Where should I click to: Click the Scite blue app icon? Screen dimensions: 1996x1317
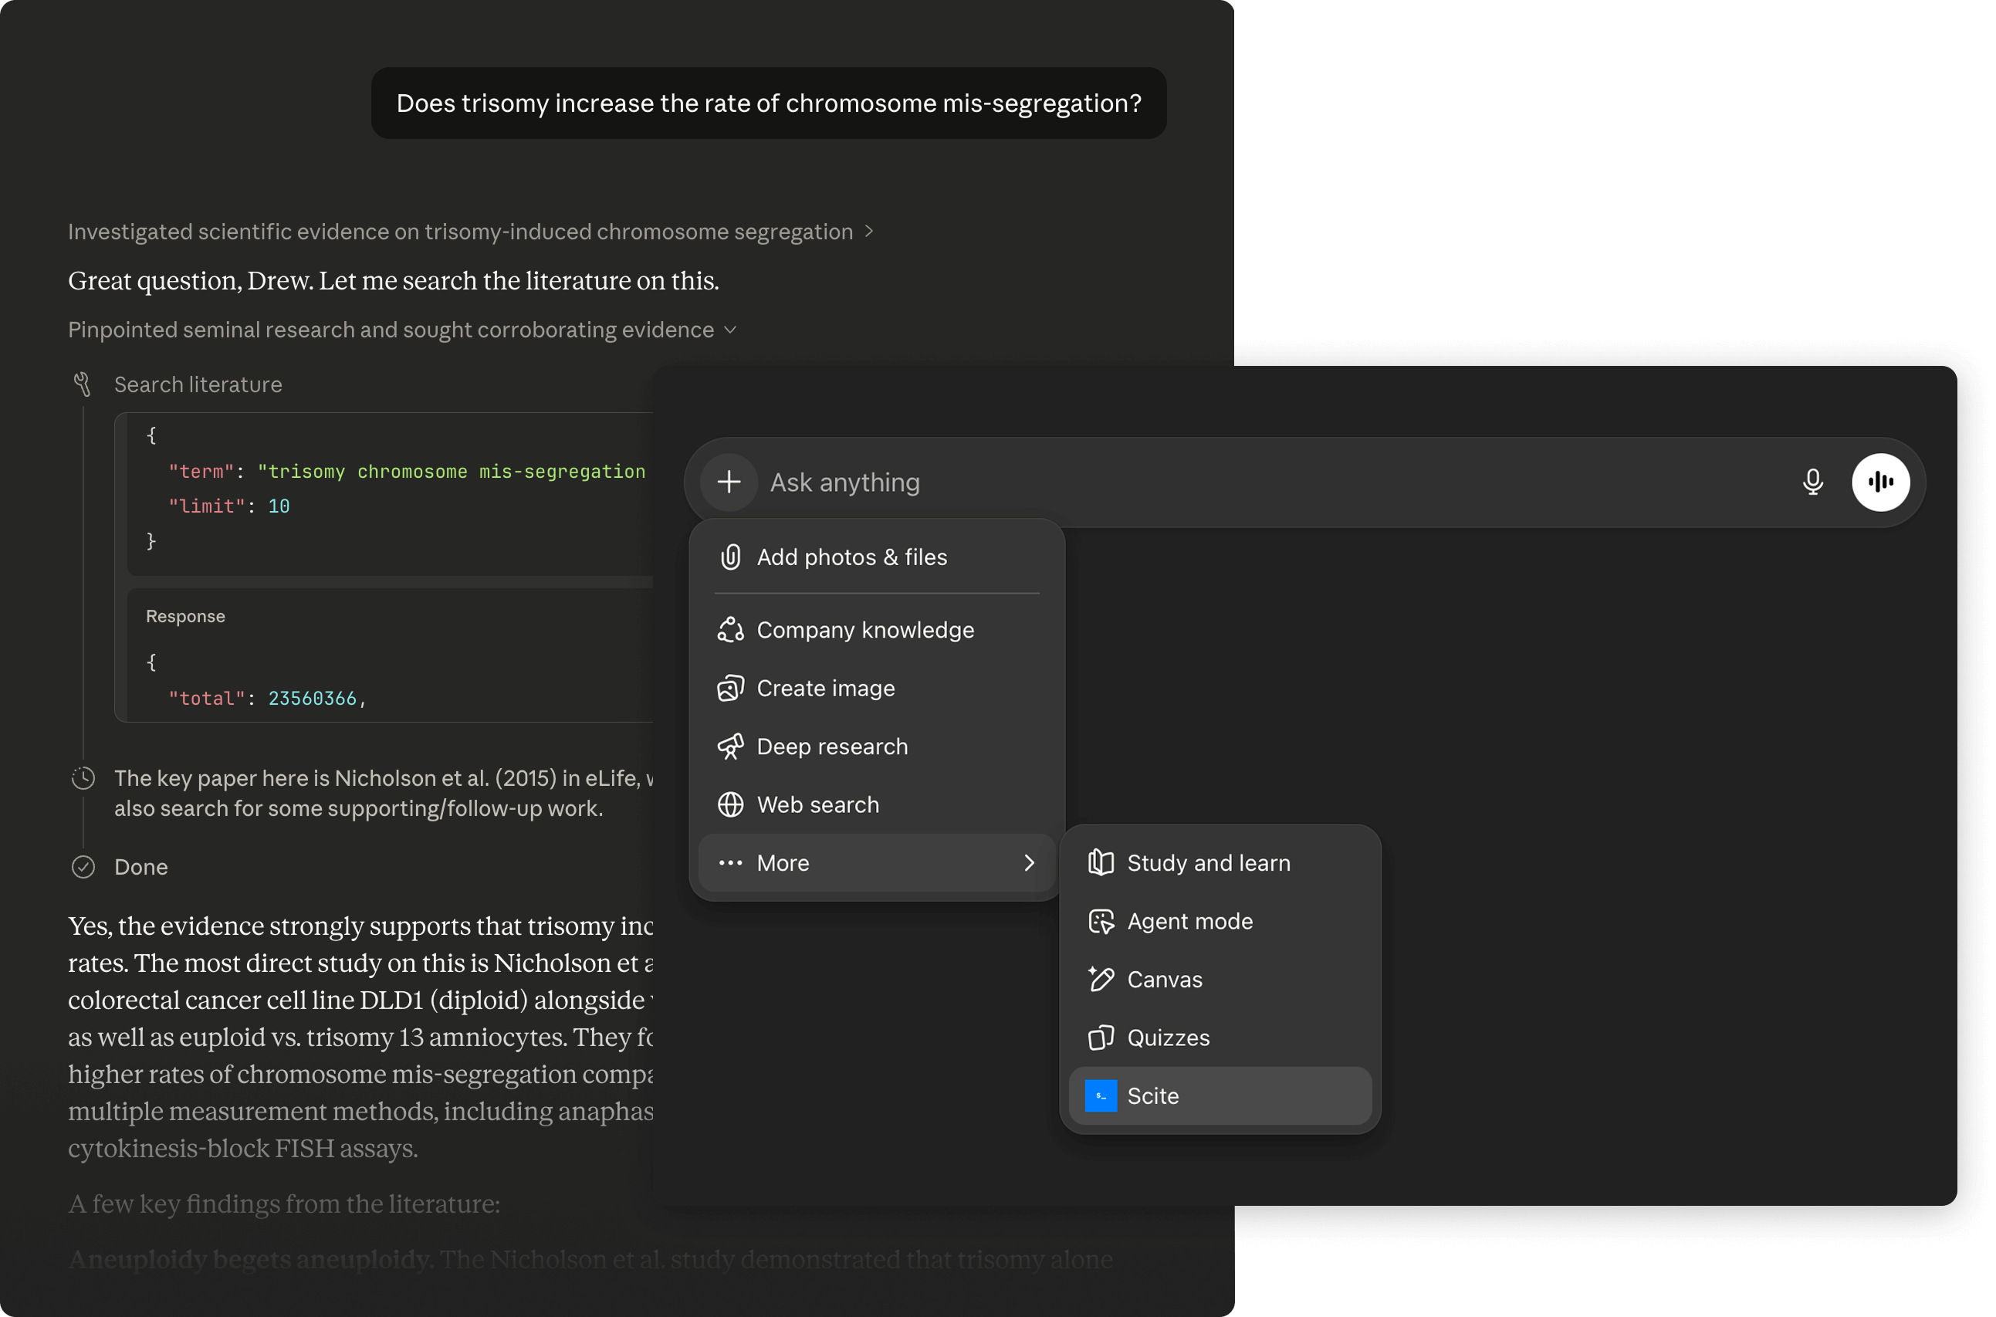click(1100, 1096)
